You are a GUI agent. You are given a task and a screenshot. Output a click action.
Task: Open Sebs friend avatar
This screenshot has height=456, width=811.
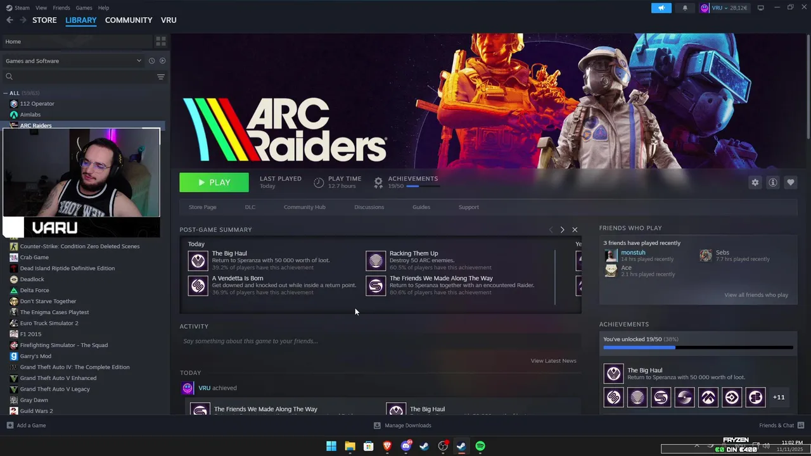click(706, 255)
